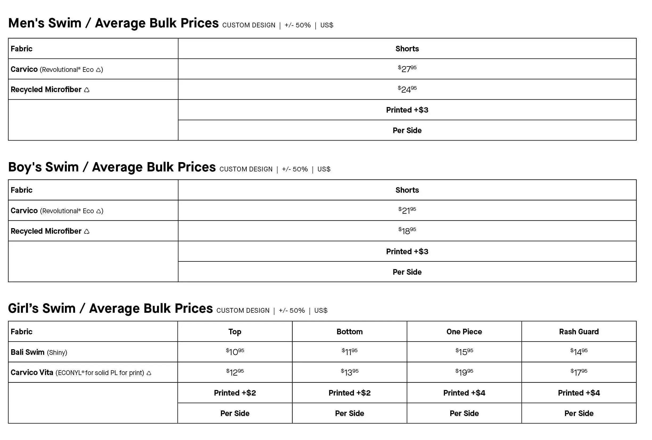This screenshot has width=652, height=440.
Task: Select the Boy's Swim Average Bulk Prices heading
Action: (x=112, y=167)
